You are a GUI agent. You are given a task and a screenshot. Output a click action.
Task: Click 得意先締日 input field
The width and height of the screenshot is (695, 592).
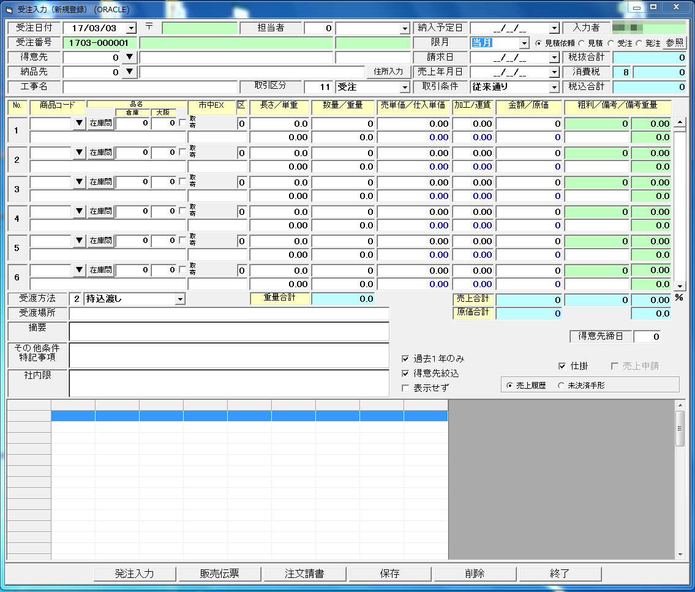[x=648, y=336]
